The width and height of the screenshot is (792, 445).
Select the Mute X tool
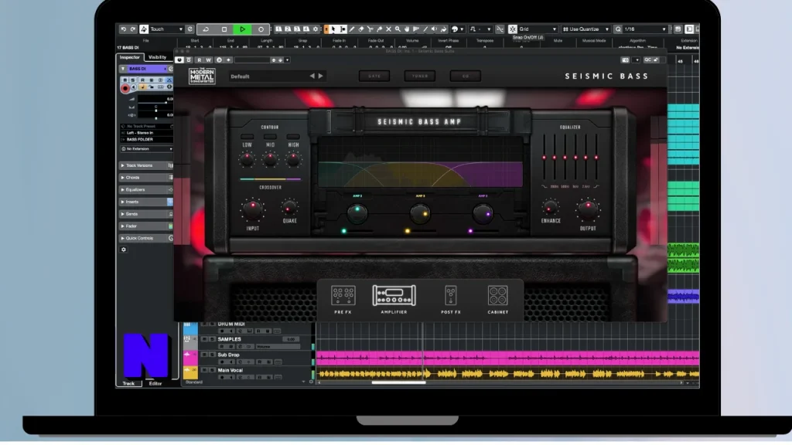pos(388,29)
